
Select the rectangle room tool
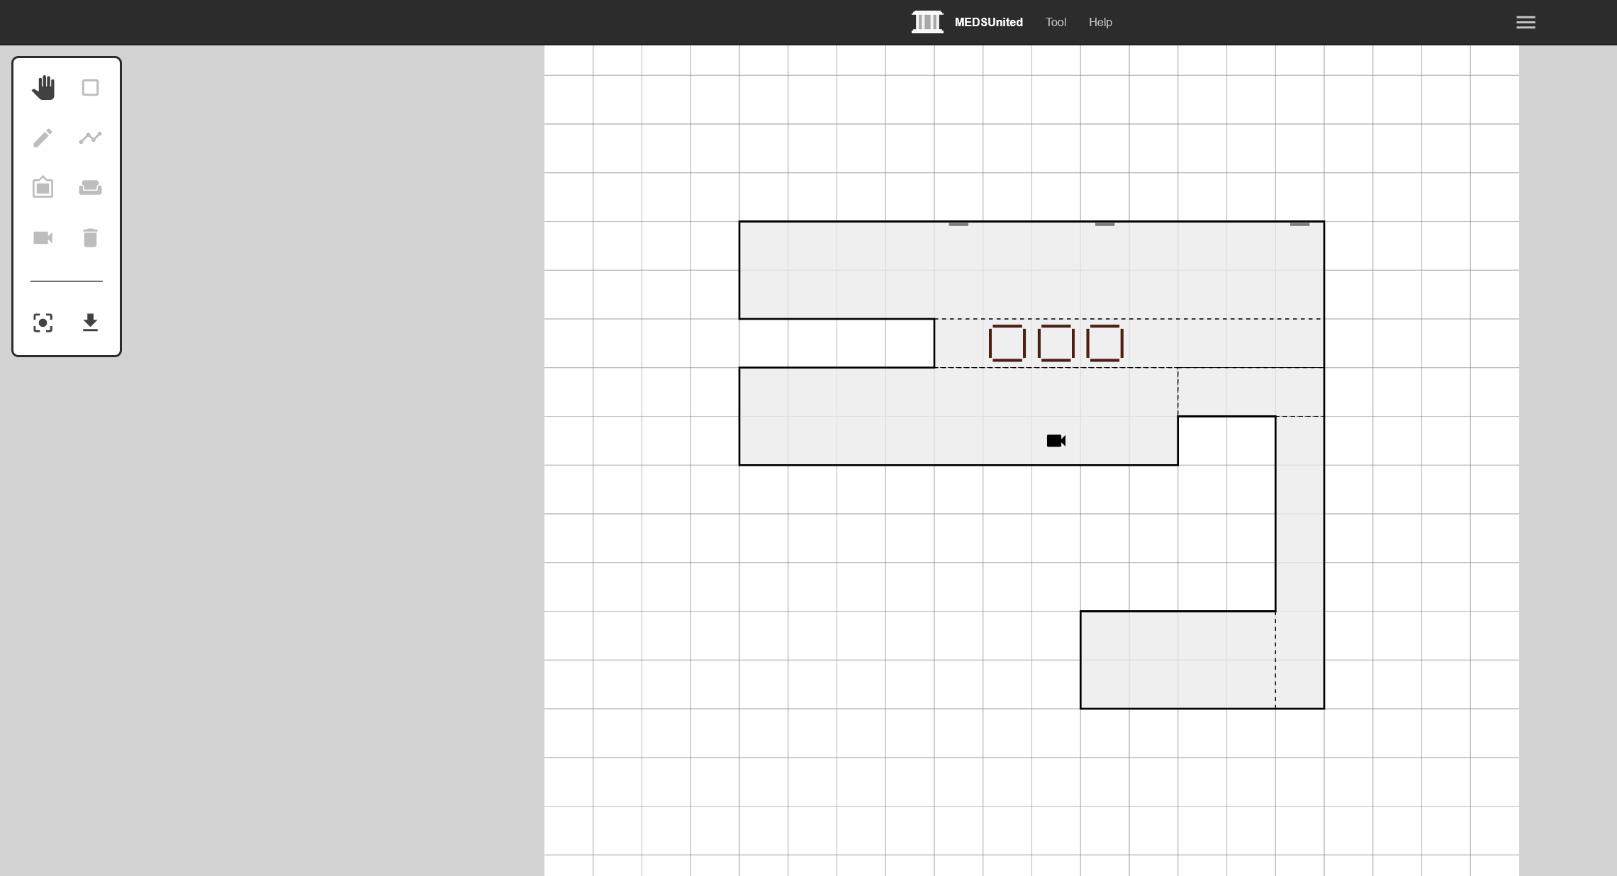pyautogui.click(x=90, y=88)
